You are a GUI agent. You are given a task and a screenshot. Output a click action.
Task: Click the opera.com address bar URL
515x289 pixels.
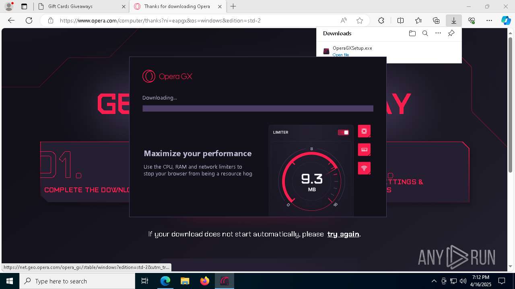[160, 20]
